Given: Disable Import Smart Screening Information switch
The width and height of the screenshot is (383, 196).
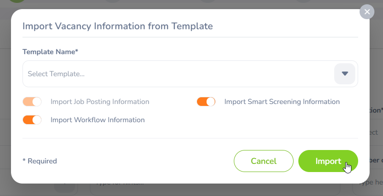Looking at the screenshot, I should 206,102.
